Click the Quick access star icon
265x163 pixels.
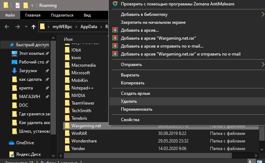click(x=12, y=45)
